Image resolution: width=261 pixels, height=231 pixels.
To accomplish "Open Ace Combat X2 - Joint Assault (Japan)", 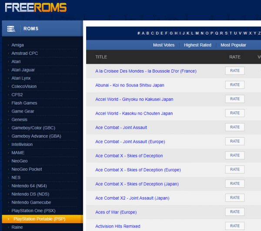I will (132, 198).
